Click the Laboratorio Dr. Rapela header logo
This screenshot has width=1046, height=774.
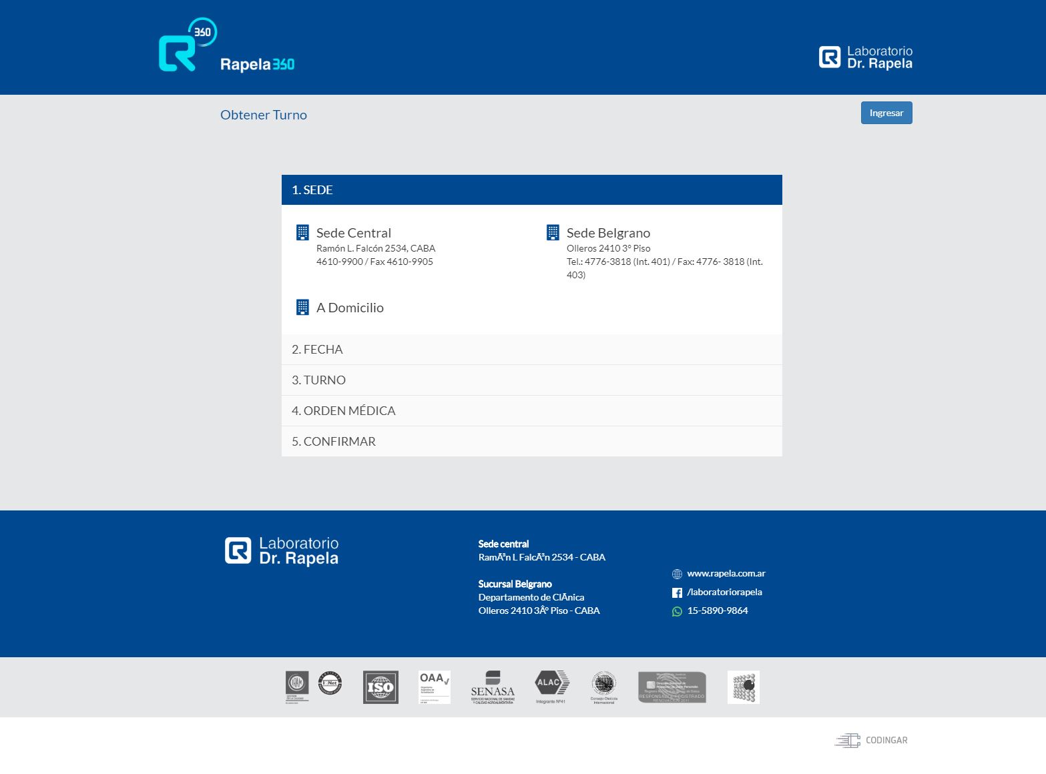[x=865, y=57]
